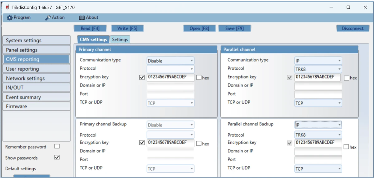The height and width of the screenshot is (179, 374).
Task: Open Parallel channel Protocol TRK8 dropdown
Action: click(318, 69)
